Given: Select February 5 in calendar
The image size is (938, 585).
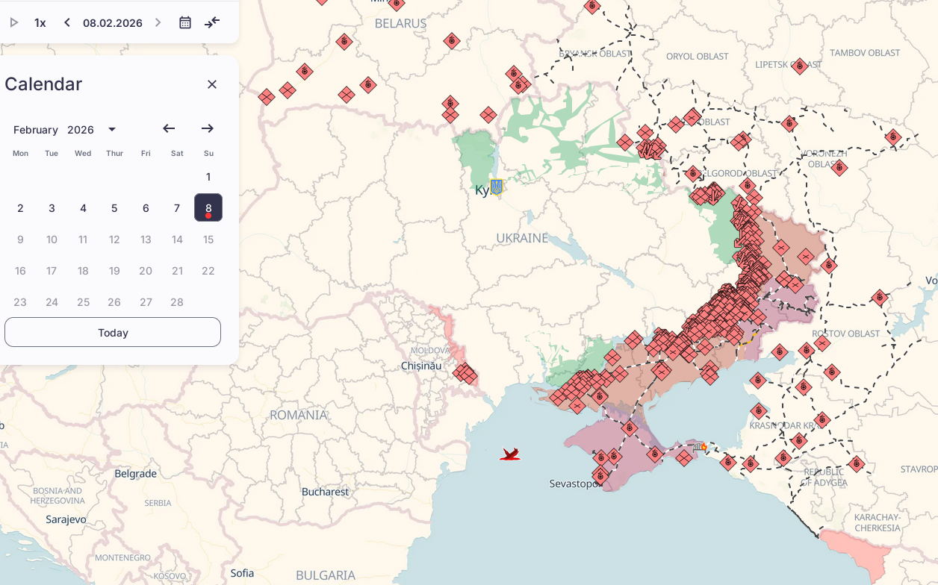Looking at the screenshot, I should (114, 208).
